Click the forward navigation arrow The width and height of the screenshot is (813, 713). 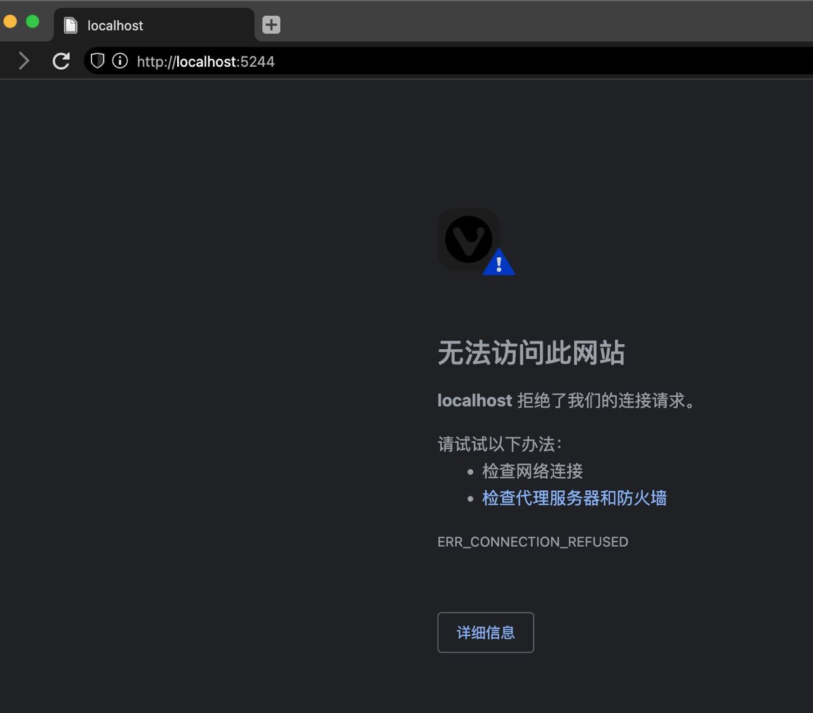[24, 61]
